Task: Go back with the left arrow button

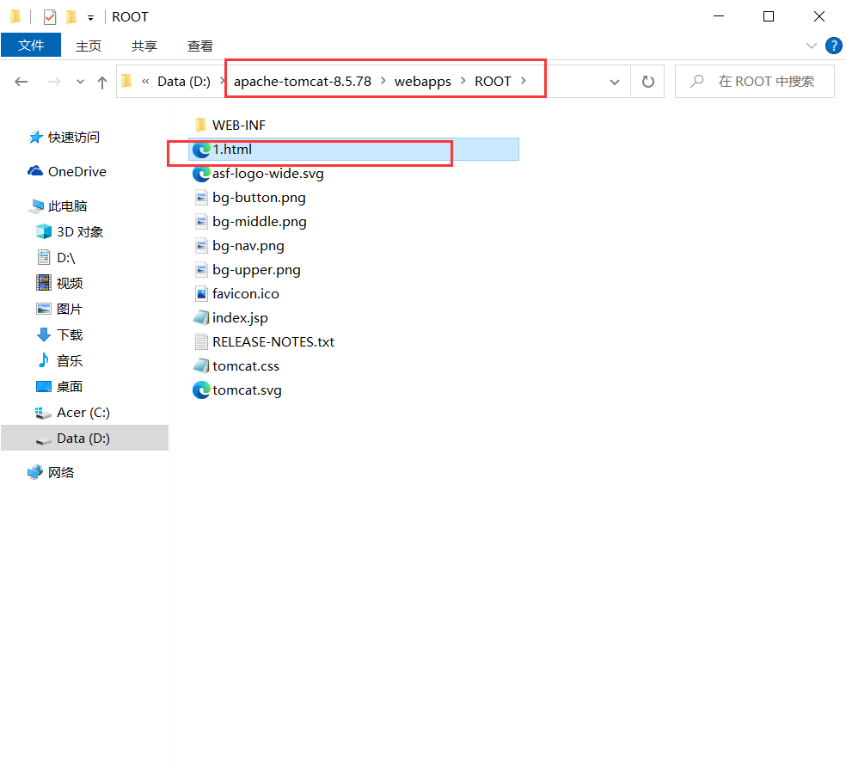Action: click(21, 82)
